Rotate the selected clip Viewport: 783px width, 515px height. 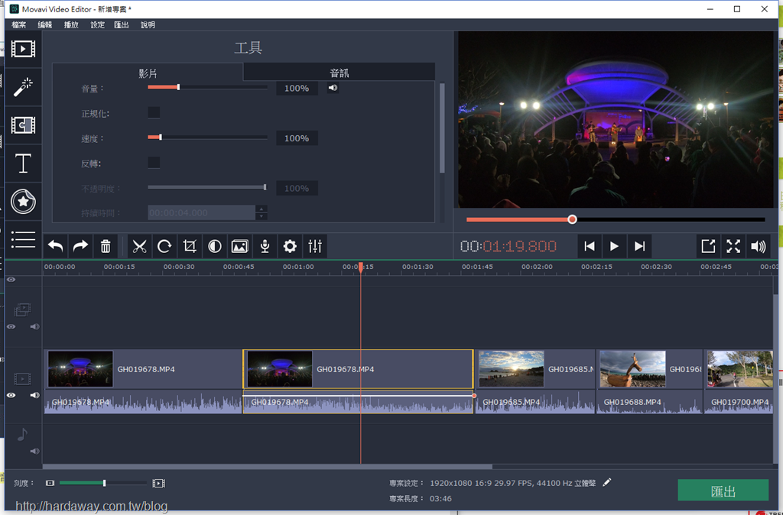coord(164,246)
